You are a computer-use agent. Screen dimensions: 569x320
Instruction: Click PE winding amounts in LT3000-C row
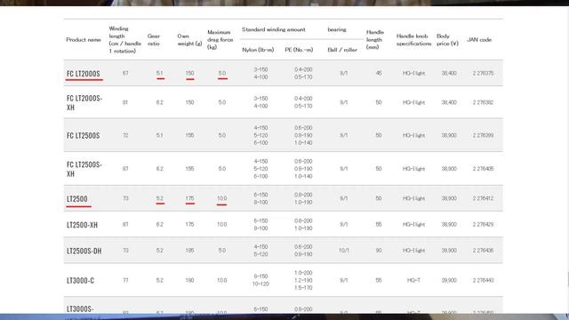pos(303,280)
